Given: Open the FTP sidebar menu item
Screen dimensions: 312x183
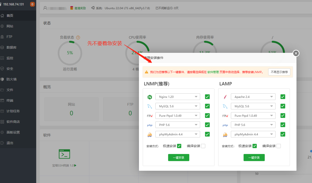Looking at the screenshot, I should click(x=18, y=37).
